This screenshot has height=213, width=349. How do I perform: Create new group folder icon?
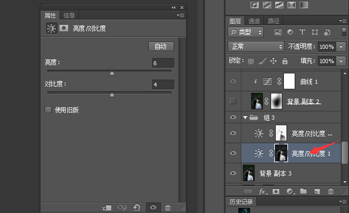coord(303,191)
